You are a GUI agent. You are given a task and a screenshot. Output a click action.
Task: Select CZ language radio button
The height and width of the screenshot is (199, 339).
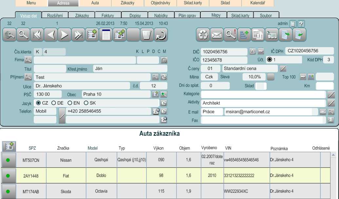pos(38,103)
